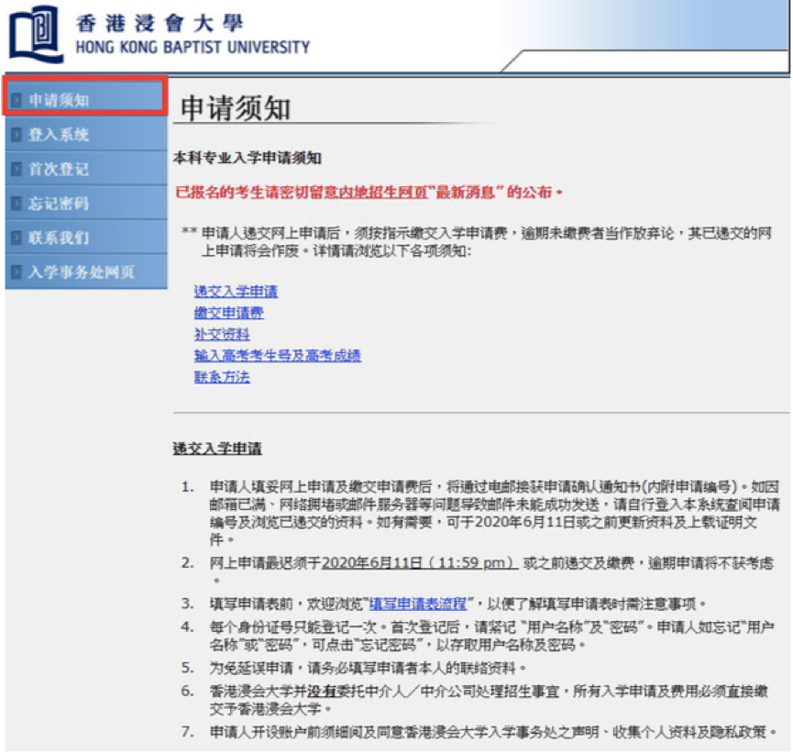Select 申请须知 in the sidebar menu
Image resolution: width=793 pixels, height=754 pixels.
coord(59,99)
